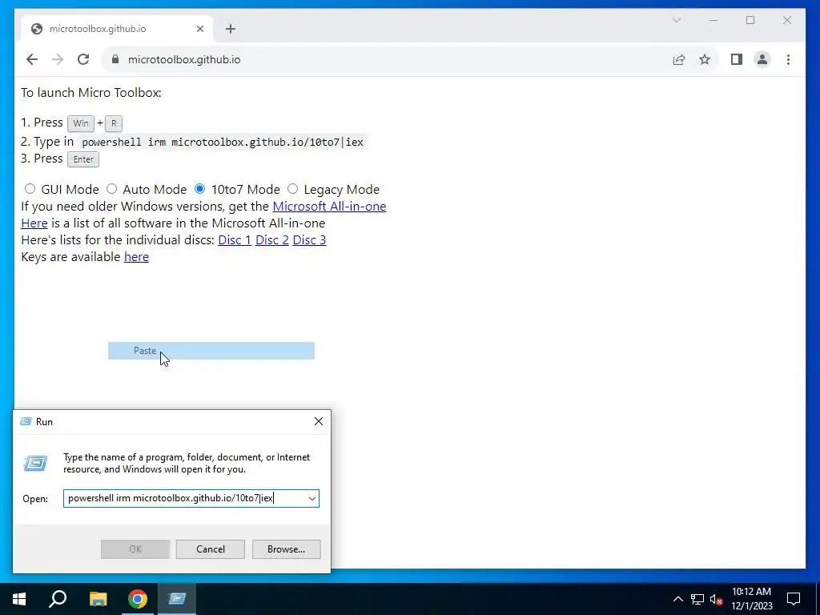Click the muted volume tray icon
This screenshot has width=820, height=615.
coord(717,599)
